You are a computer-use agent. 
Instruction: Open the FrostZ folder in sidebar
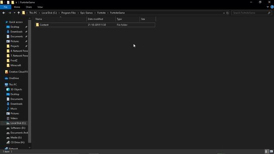(x=14, y=60)
